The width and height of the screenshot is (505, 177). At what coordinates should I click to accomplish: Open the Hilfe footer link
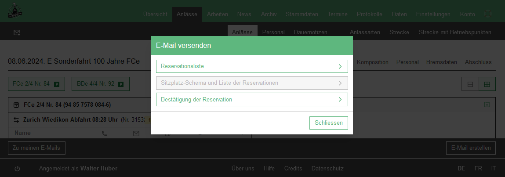point(269,169)
